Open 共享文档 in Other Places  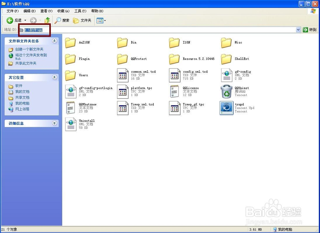22,98
